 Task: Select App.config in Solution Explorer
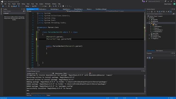[155, 33]
